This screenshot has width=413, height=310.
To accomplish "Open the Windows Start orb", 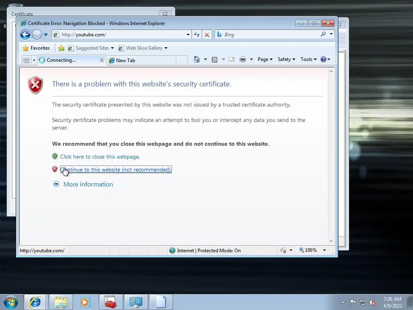I will click(11, 302).
